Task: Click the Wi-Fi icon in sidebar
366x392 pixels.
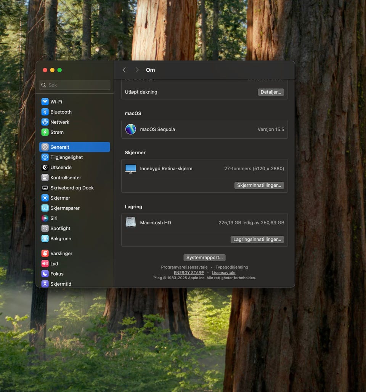Action: 45,102
